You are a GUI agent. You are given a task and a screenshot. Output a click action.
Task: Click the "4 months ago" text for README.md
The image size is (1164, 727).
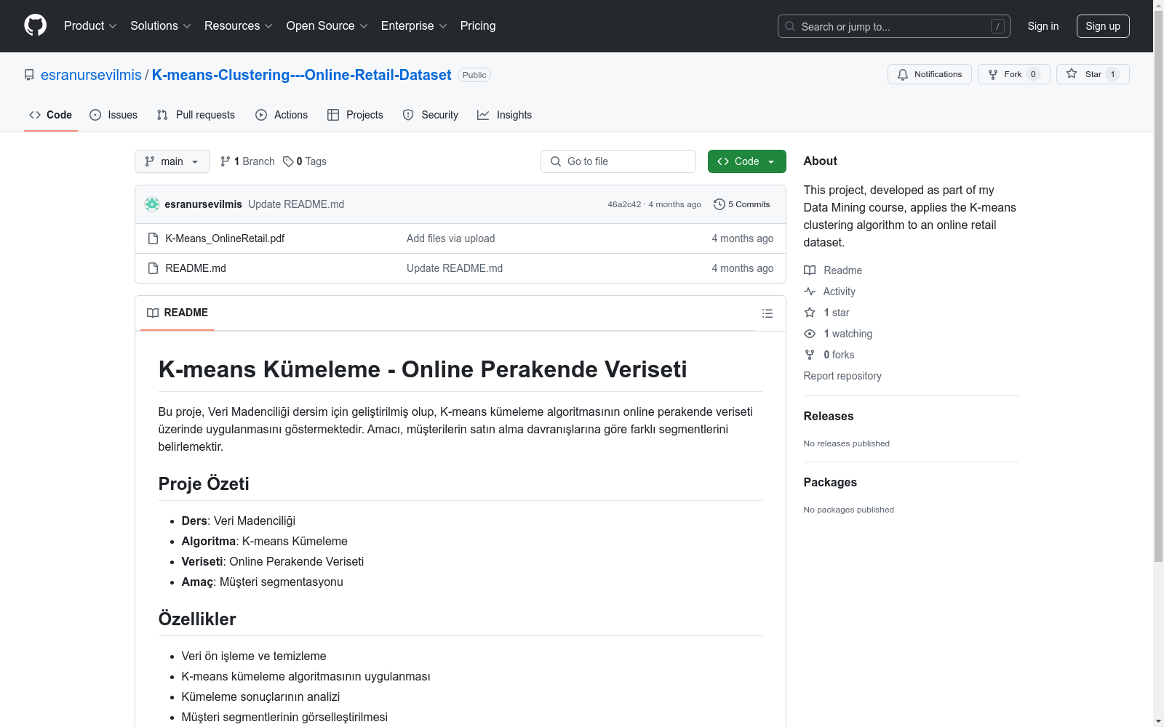(x=743, y=268)
